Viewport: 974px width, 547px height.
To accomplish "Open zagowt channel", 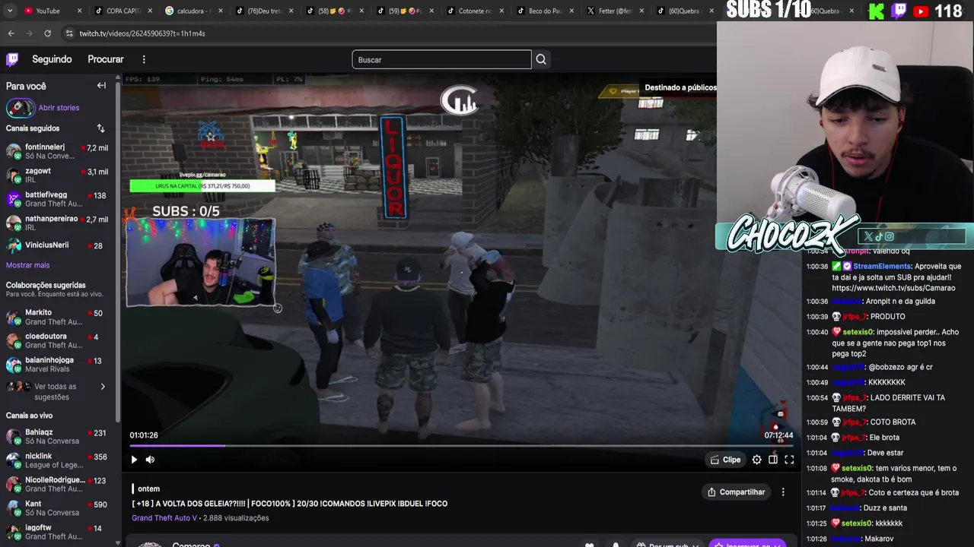I will click(59, 175).
